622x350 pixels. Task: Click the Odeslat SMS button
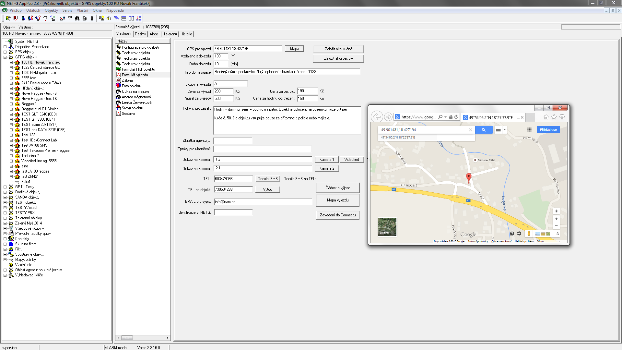click(x=267, y=179)
